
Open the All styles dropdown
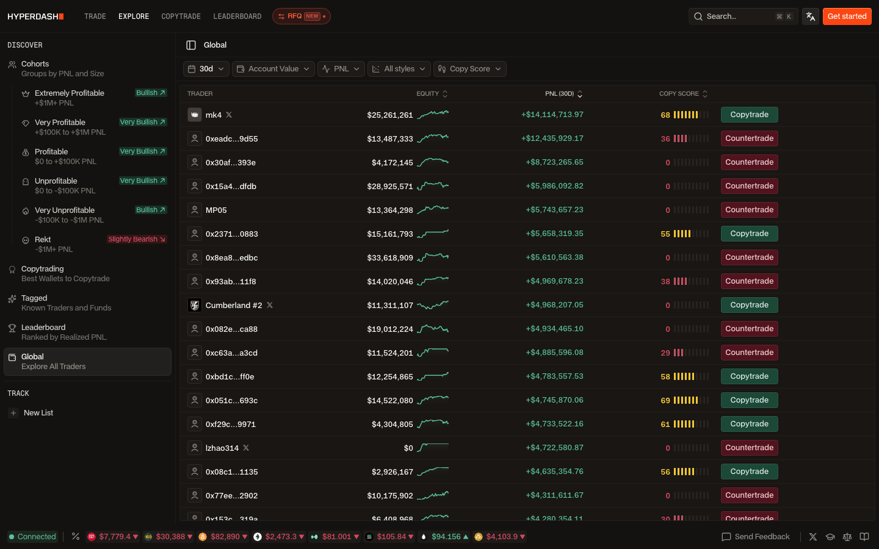399,69
